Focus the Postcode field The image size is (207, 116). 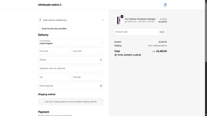(x=87, y=77)
